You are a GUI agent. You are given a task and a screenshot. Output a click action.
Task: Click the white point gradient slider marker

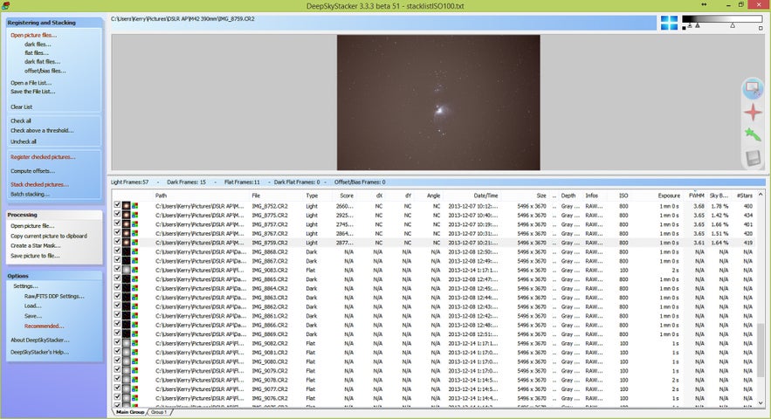click(733, 25)
